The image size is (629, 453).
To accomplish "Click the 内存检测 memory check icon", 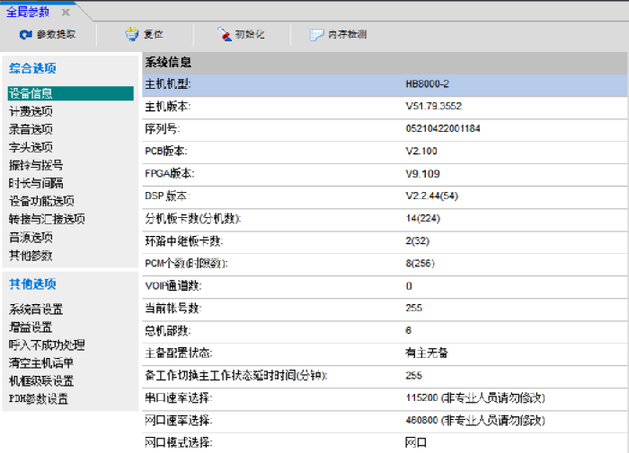I will tap(316, 35).
